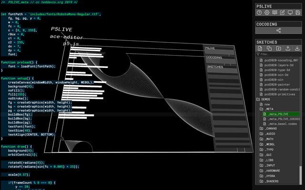Click the monitor display icon

pyautogui.click(x=290, y=13)
